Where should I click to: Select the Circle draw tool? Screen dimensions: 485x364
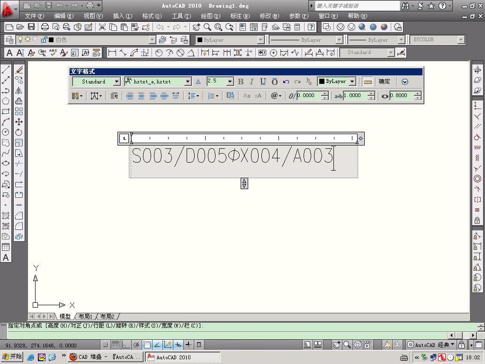click(6, 132)
